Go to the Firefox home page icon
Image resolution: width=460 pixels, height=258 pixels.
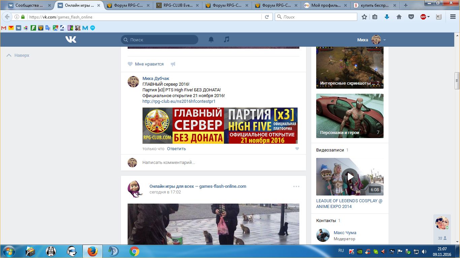tap(399, 17)
